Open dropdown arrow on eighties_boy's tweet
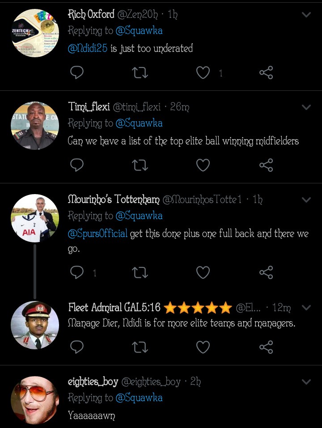Screen dimensions: 322x428 (306, 382)
